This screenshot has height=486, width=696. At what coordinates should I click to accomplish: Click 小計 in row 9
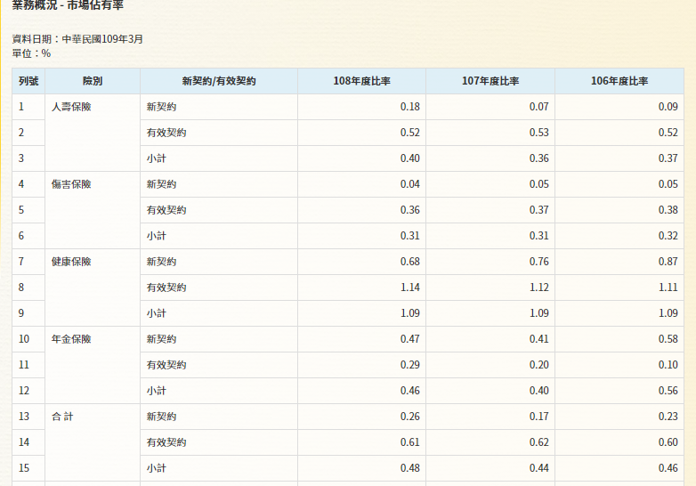(x=157, y=313)
